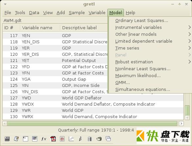Open the X-Y scatter plot icon
The image size is (192, 146).
(x=71, y=139)
